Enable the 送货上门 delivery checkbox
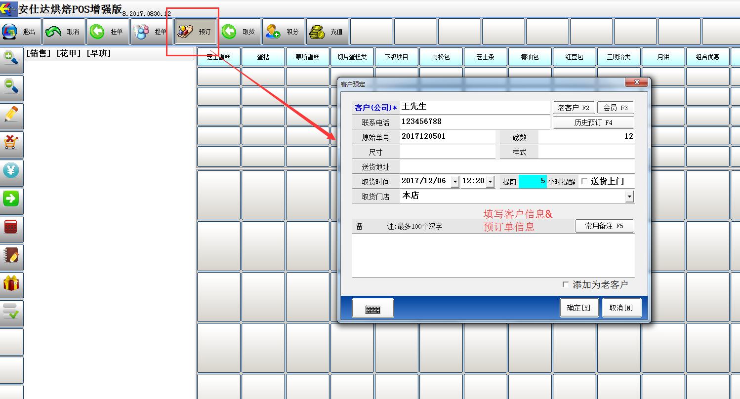 click(584, 181)
